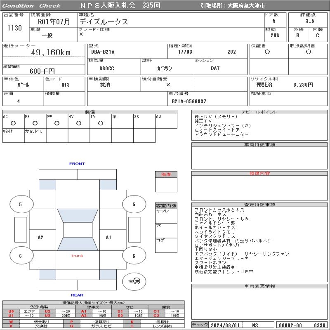The height and width of the screenshot is (330, 330).
Task: Click the red U0 code in the damage legend
Action: (x=11, y=311)
